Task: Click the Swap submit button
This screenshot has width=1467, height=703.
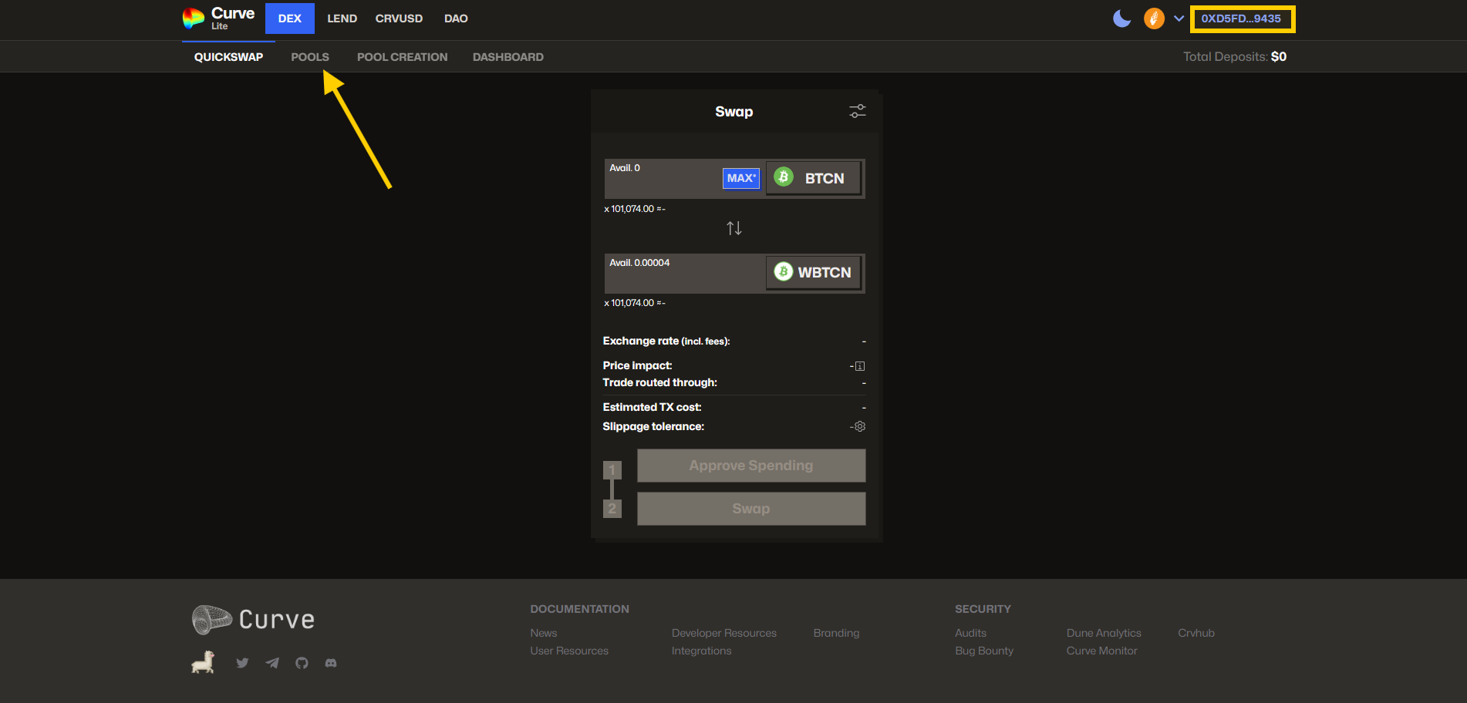Action: (751, 509)
